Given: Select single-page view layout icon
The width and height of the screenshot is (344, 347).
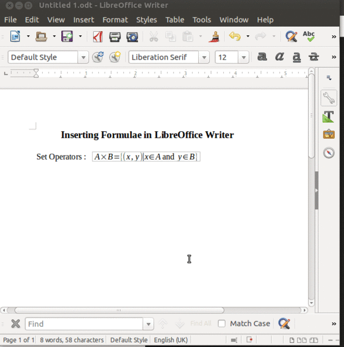Looking at the screenshot, I should (292, 340).
